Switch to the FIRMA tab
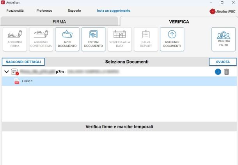This screenshot has height=165, width=238. [x=59, y=21]
